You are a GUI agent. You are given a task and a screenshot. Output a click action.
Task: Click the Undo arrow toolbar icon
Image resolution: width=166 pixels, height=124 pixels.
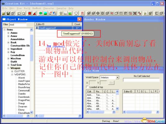pos(19,13)
